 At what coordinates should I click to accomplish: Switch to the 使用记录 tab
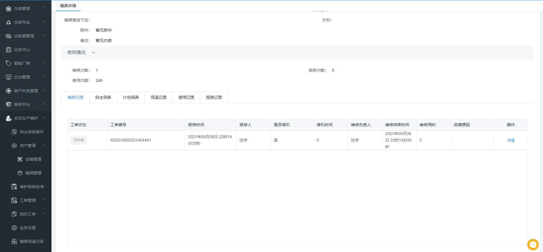[x=186, y=97]
